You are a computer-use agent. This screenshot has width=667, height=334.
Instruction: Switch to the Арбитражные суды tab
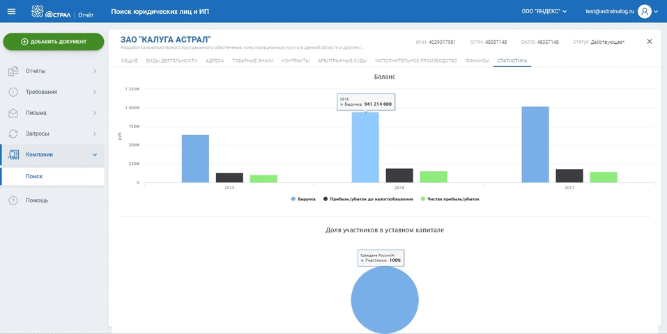(x=342, y=61)
